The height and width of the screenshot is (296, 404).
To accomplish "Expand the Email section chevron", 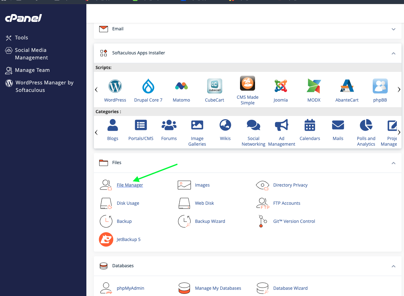I will click(393, 29).
